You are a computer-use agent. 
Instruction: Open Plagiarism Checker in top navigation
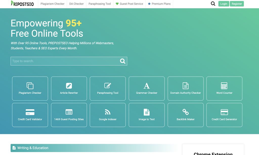coord(52,4)
